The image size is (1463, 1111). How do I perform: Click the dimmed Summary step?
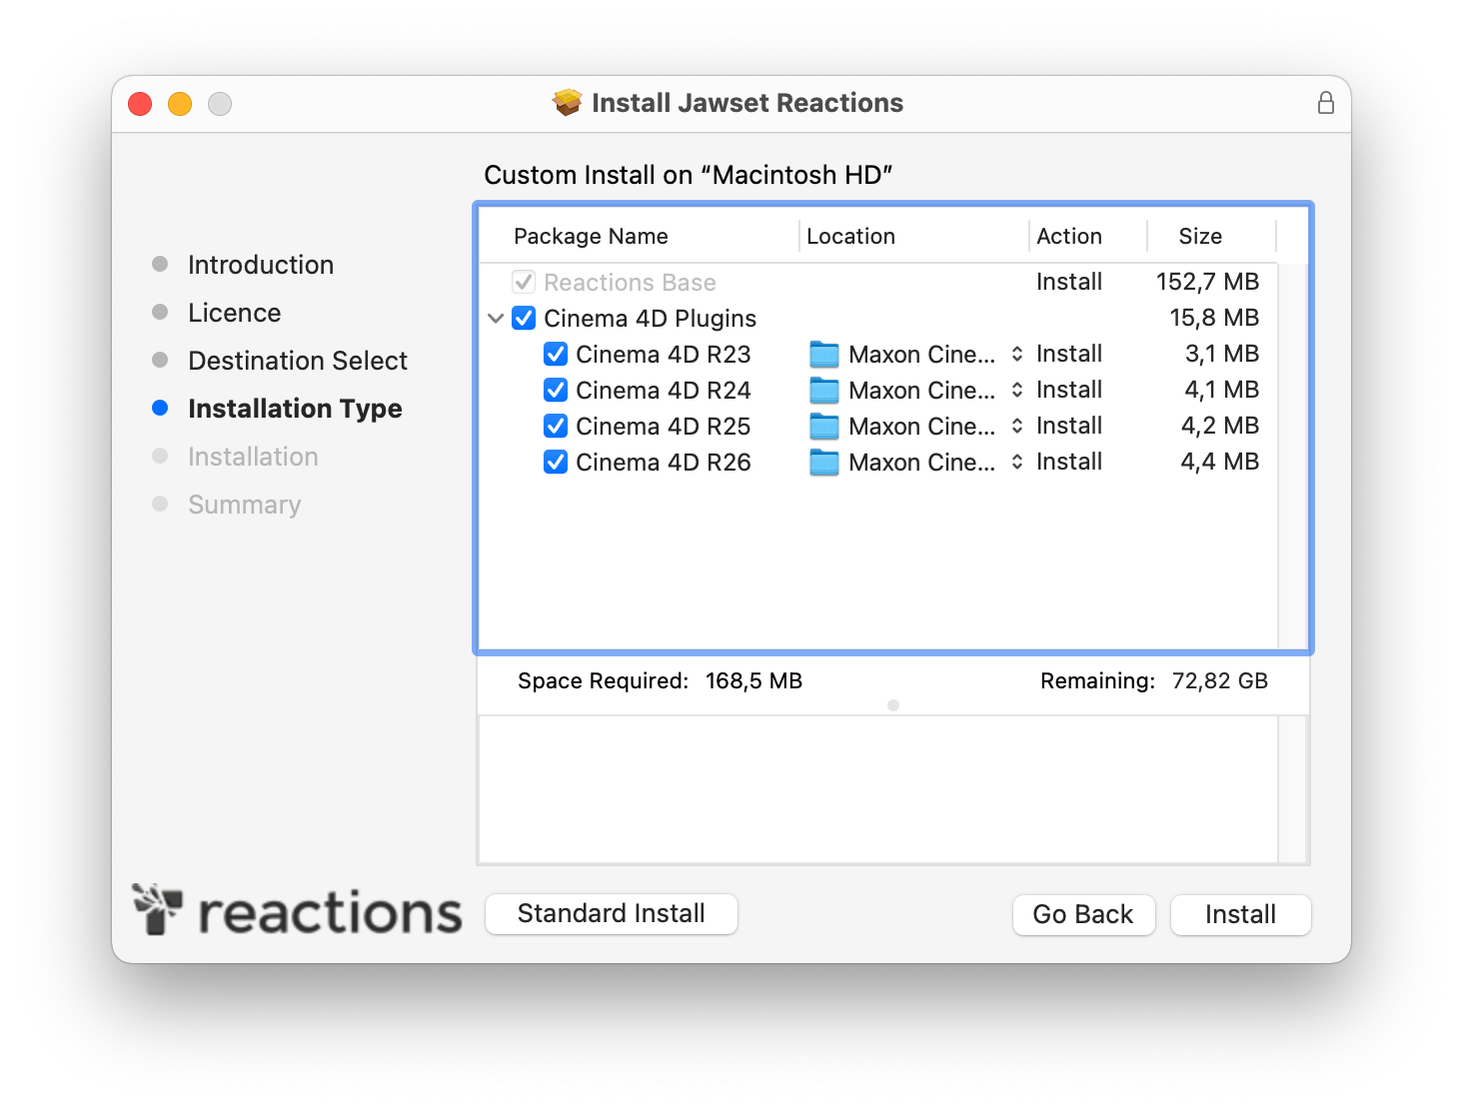coord(244,505)
